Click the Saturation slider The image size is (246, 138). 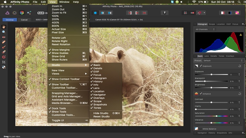211,116
